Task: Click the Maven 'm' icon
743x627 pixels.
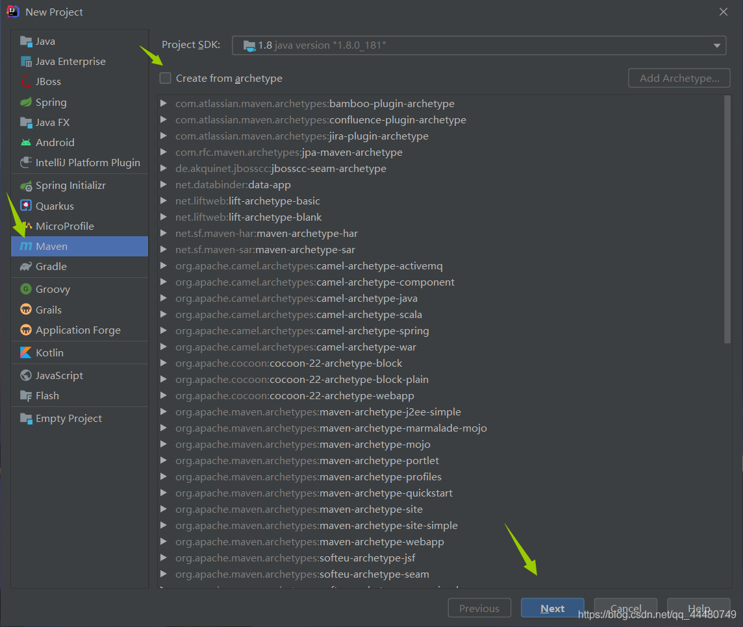Action: tap(25, 246)
